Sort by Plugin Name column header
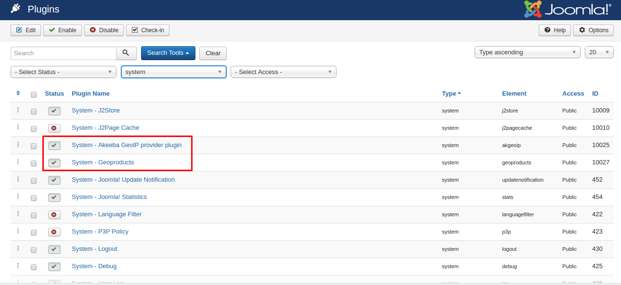Image resolution: width=621 pixels, height=285 pixels. pyautogui.click(x=91, y=94)
